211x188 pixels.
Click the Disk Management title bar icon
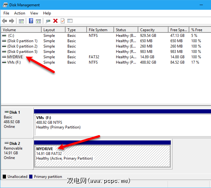coord(5,5)
